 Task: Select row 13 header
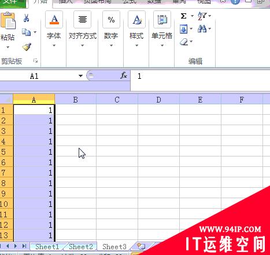tap(6, 235)
